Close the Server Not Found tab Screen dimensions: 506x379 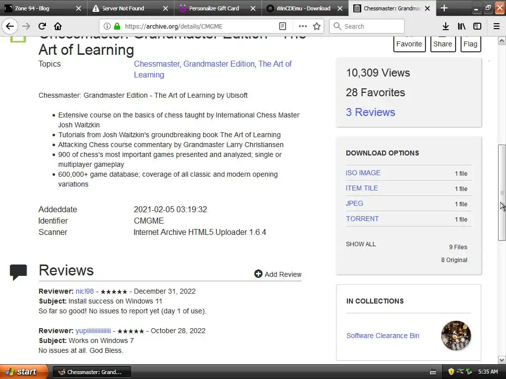click(x=166, y=8)
